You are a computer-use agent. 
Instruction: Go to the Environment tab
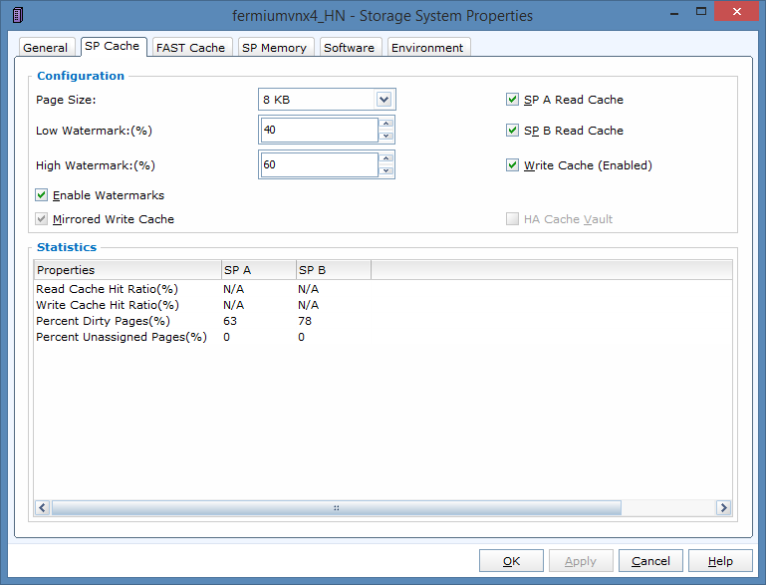click(427, 48)
